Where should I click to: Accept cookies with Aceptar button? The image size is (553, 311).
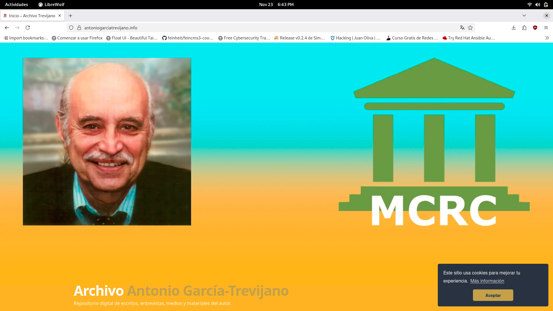[x=493, y=295]
